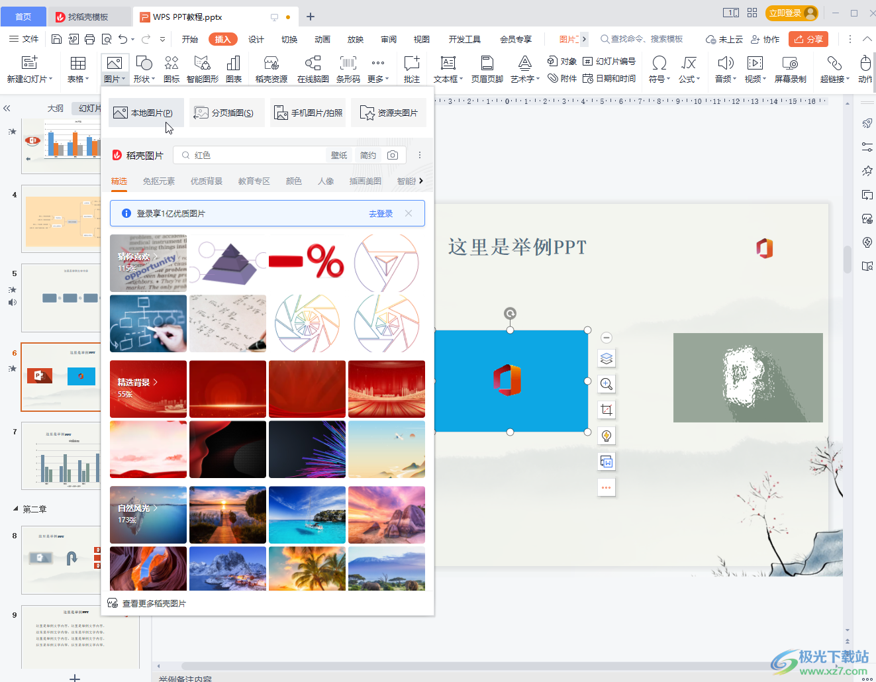The width and height of the screenshot is (876, 682).
Task: Insert a Chart (图表)
Action: click(234, 69)
